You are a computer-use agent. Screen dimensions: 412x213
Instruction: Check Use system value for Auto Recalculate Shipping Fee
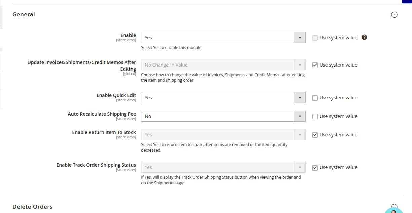[315, 117]
